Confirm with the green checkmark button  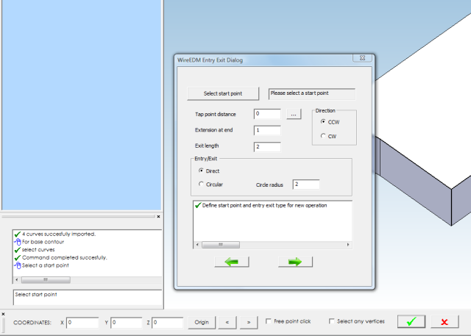pos(411,321)
